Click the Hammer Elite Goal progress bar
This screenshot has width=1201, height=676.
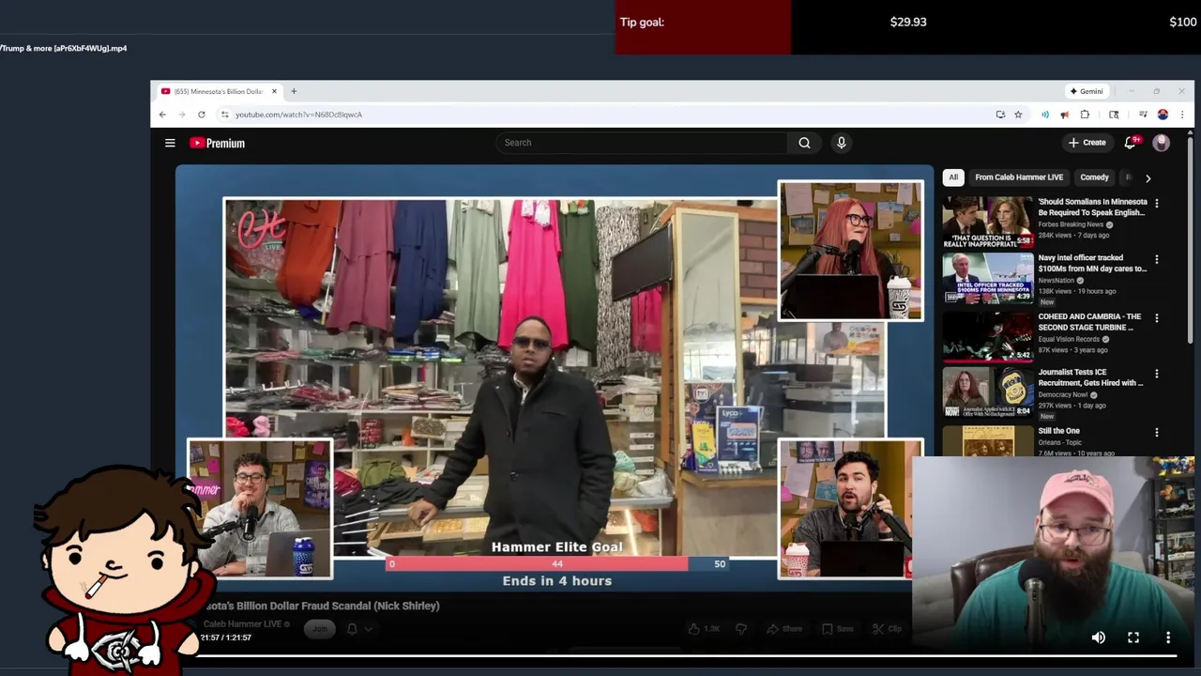tap(557, 564)
